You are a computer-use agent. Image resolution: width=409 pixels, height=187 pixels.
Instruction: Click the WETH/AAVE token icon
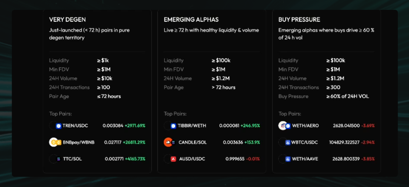pyautogui.click(x=284, y=158)
